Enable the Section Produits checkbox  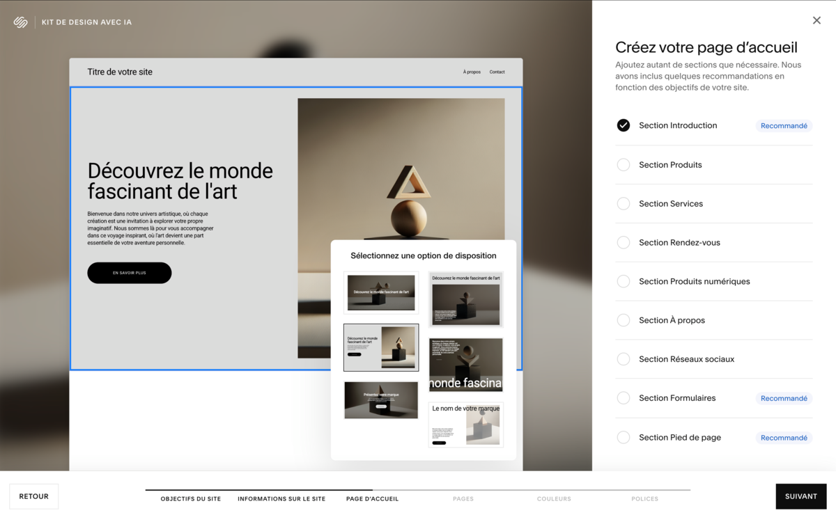[x=624, y=164]
